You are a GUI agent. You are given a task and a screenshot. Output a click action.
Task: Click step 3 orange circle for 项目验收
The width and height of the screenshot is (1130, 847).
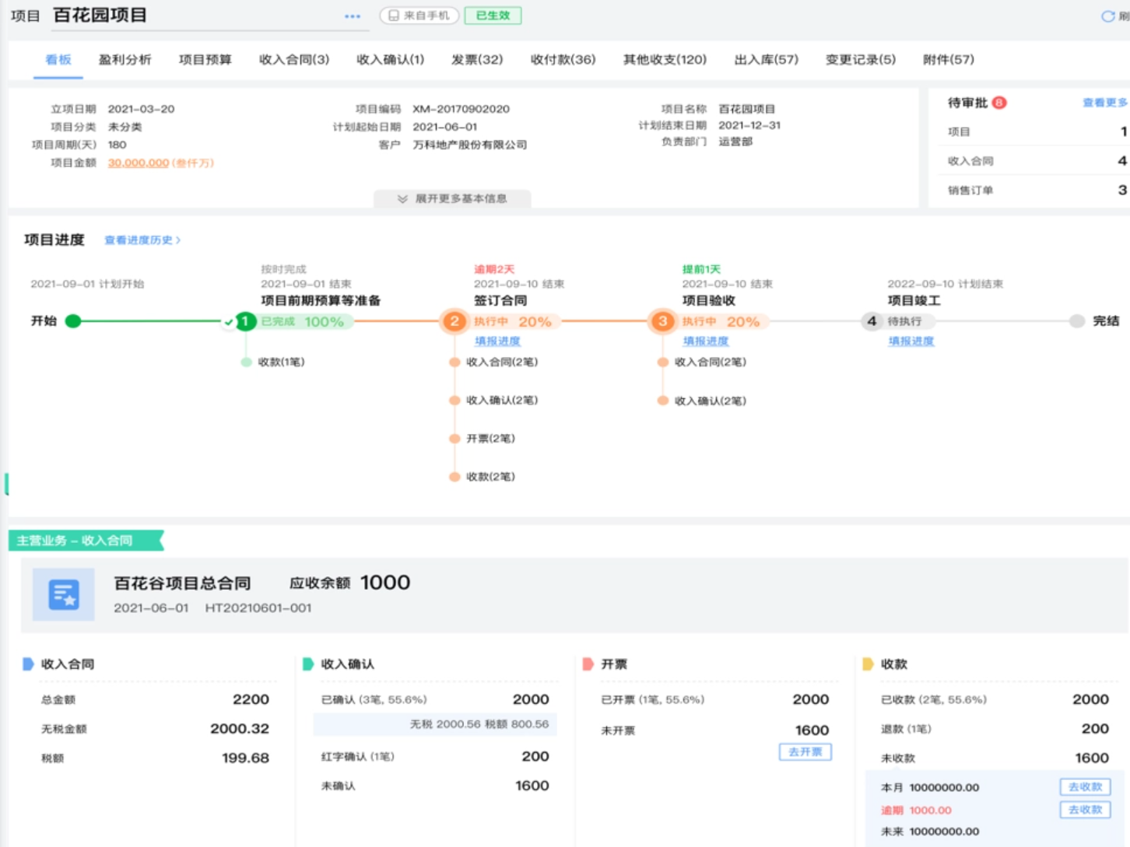pos(662,321)
